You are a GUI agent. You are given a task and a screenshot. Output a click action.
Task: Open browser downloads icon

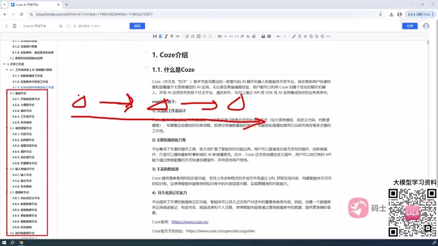pos(391,14)
